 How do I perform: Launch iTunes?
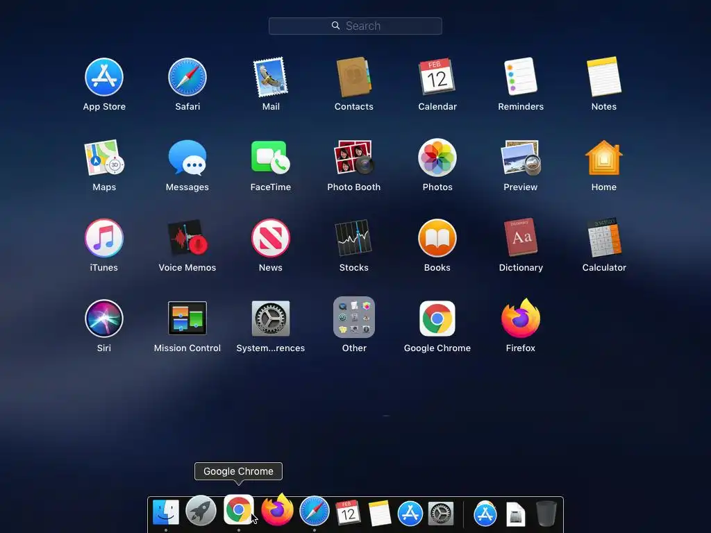click(x=104, y=238)
